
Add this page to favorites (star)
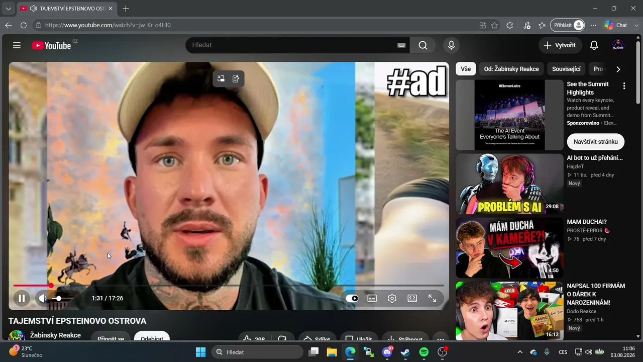495,25
